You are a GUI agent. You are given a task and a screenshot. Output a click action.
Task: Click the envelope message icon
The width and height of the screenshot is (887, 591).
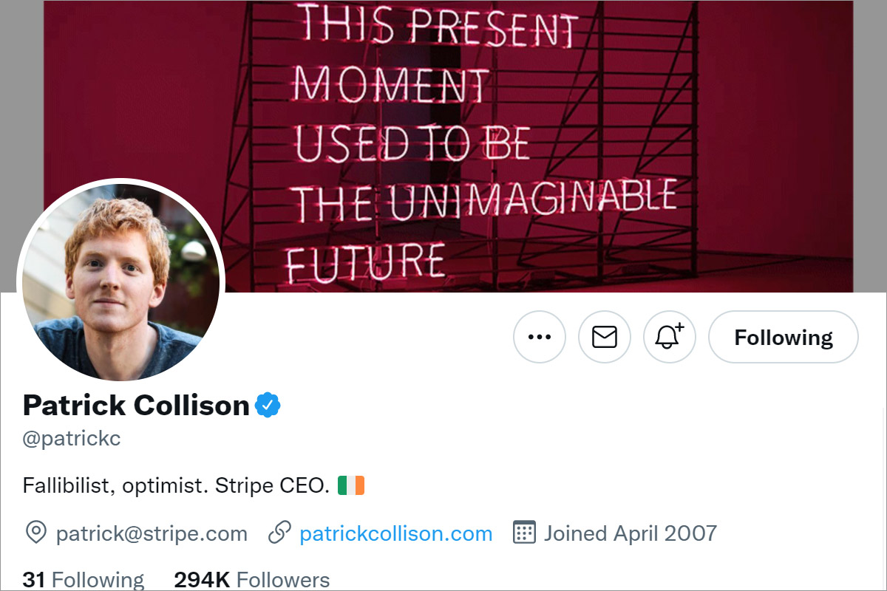click(x=605, y=338)
